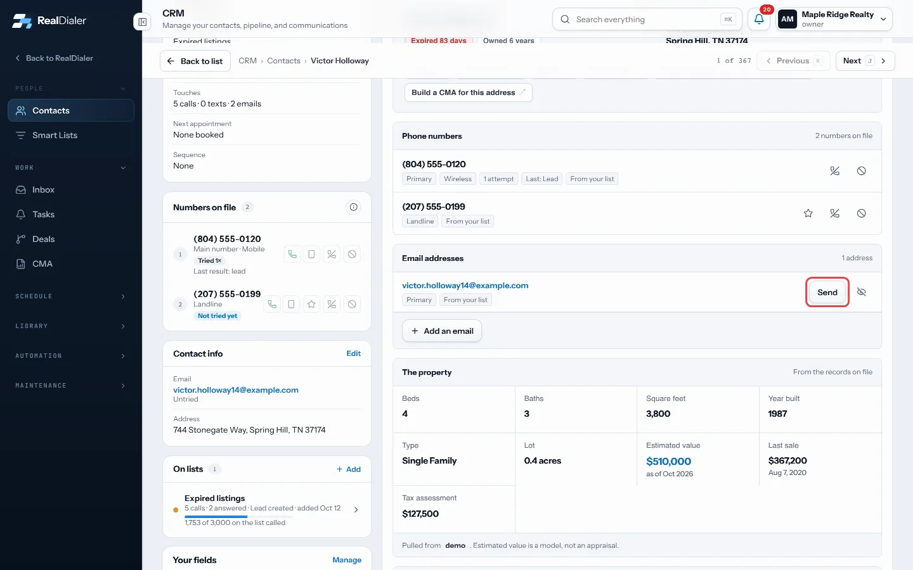Click mobile device icon for (207) 555-0199

coord(291,304)
